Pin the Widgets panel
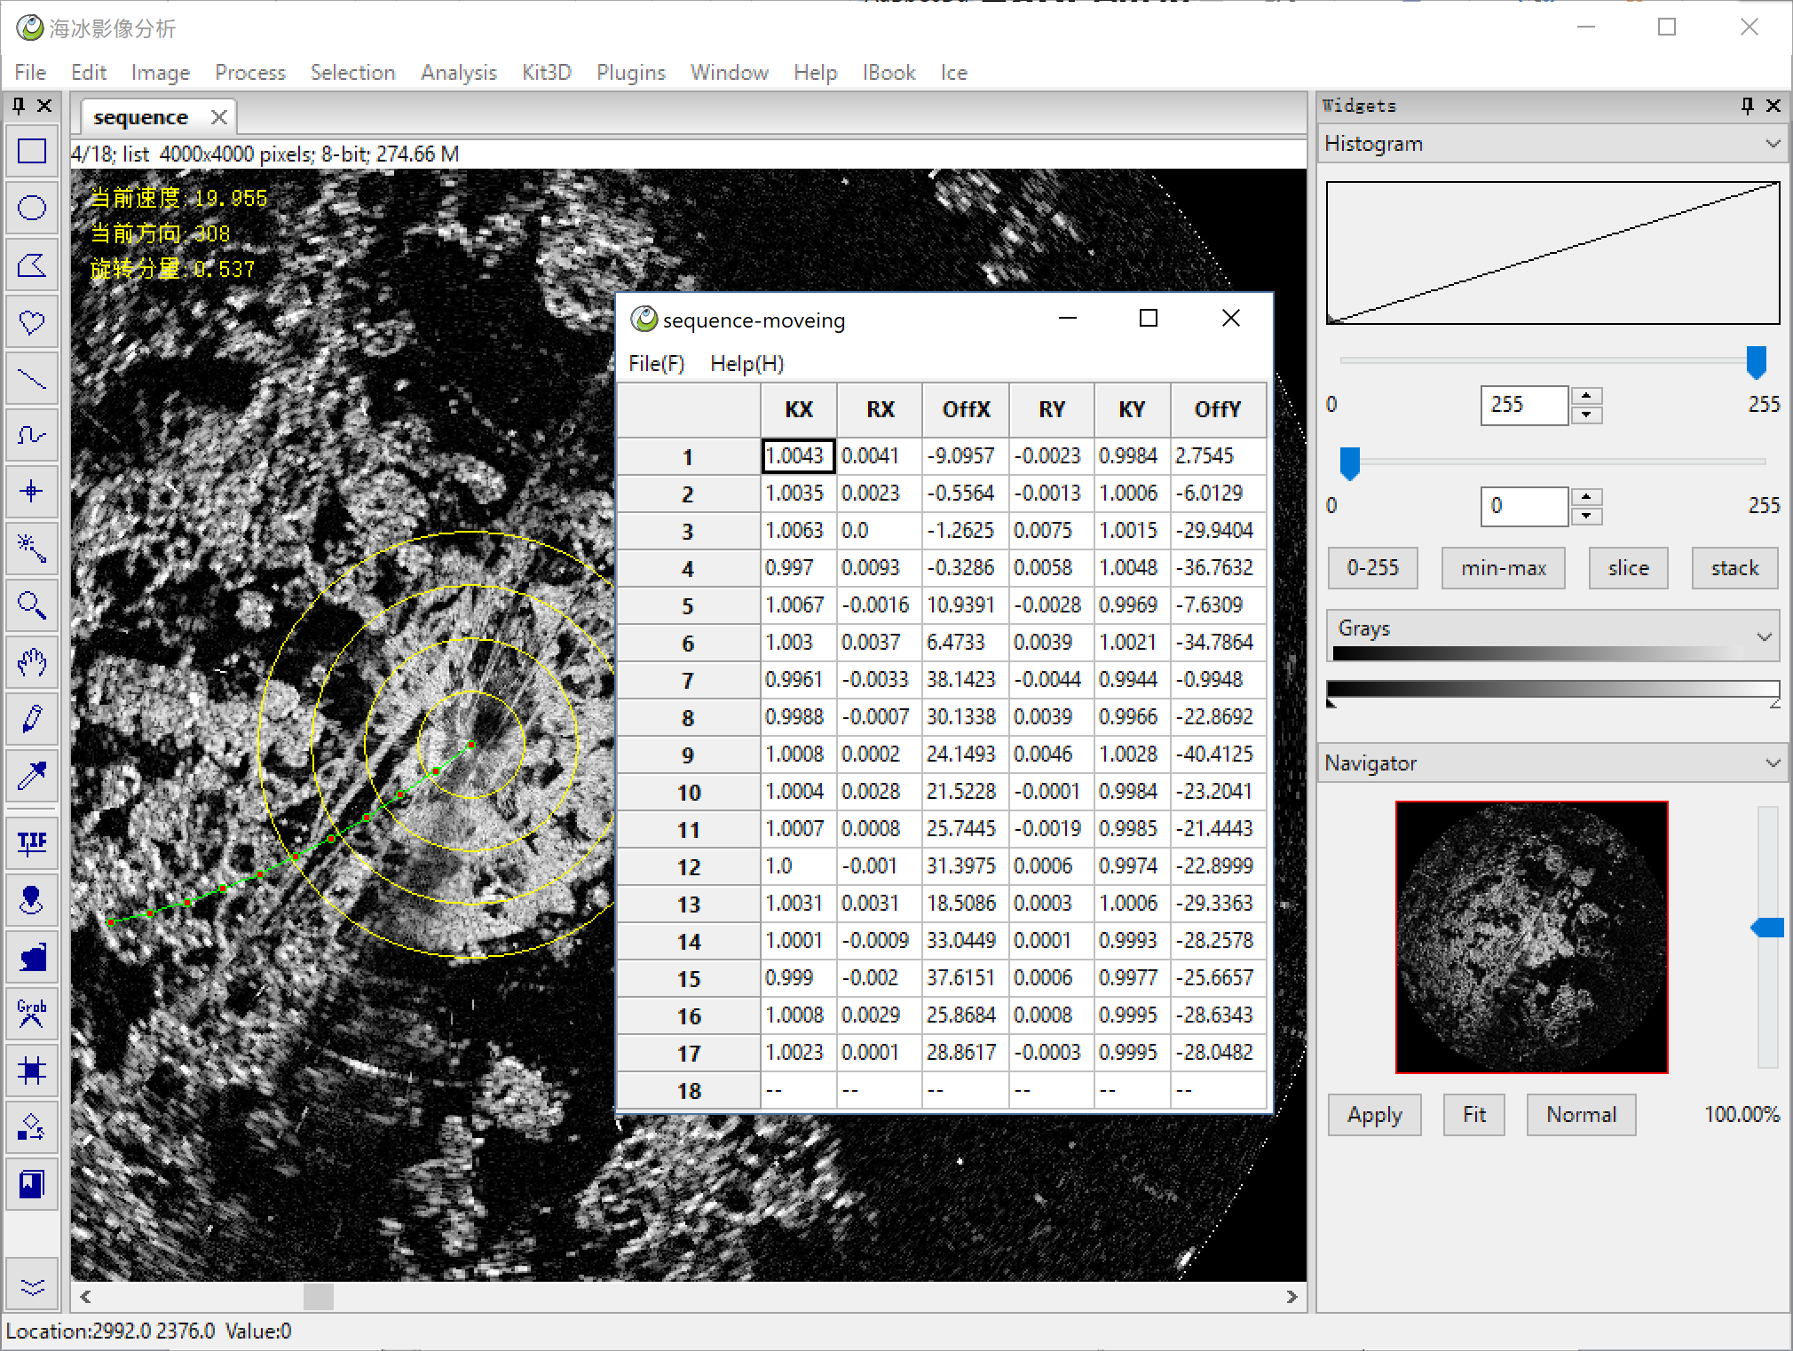This screenshot has height=1351, width=1793. pos(1747,106)
